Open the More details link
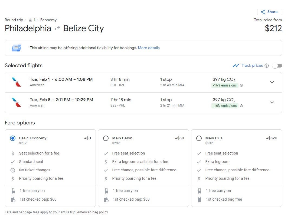Image resolution: width=291 pixels, height=215 pixels. pos(149,48)
